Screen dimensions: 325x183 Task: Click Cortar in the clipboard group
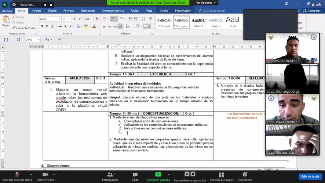coord(18,17)
